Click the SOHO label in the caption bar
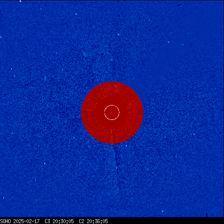Image resolution: width=224 pixels, height=224 pixels. (5, 221)
